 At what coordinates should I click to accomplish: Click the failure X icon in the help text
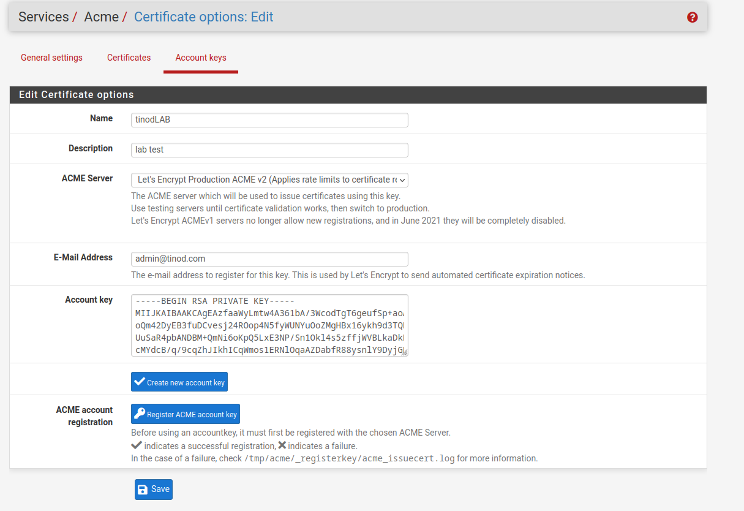click(x=282, y=445)
